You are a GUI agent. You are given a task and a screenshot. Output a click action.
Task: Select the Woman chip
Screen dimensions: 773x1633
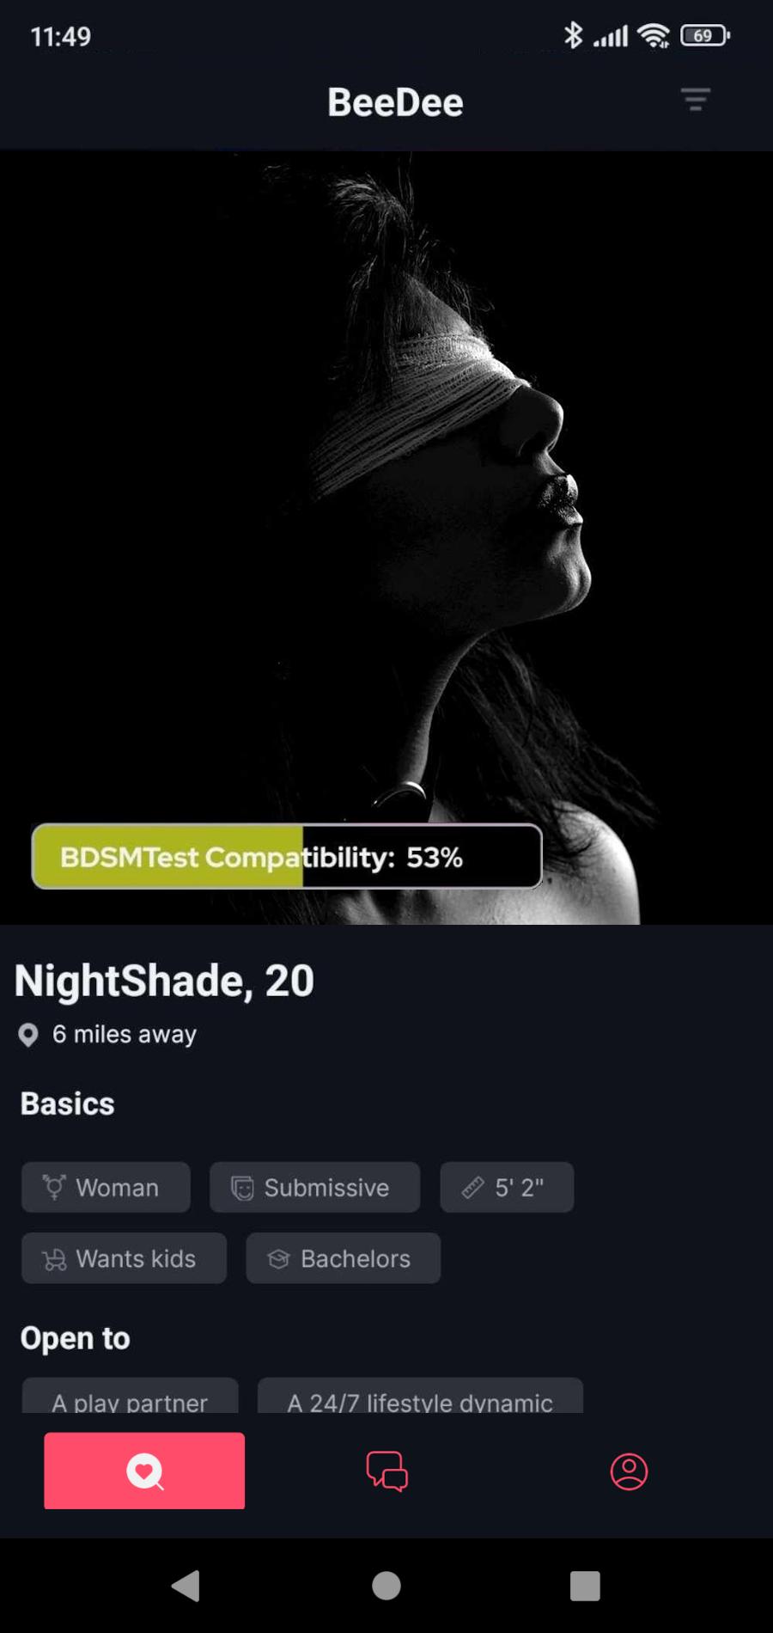tap(106, 1187)
